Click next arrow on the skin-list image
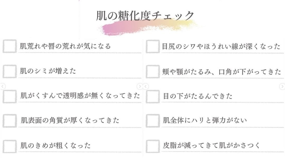 140,86
